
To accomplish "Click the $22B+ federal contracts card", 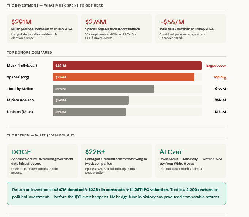I will click(116, 161).
